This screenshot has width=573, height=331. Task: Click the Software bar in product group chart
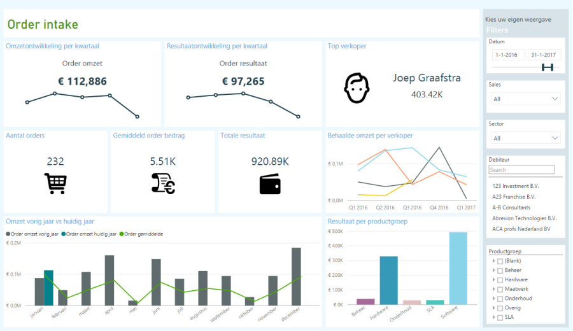point(458,268)
